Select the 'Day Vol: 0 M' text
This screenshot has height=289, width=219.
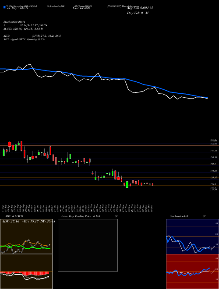click(138, 13)
